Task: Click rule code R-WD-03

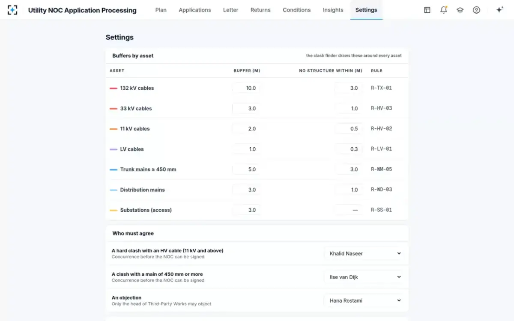Action: pyautogui.click(x=381, y=190)
